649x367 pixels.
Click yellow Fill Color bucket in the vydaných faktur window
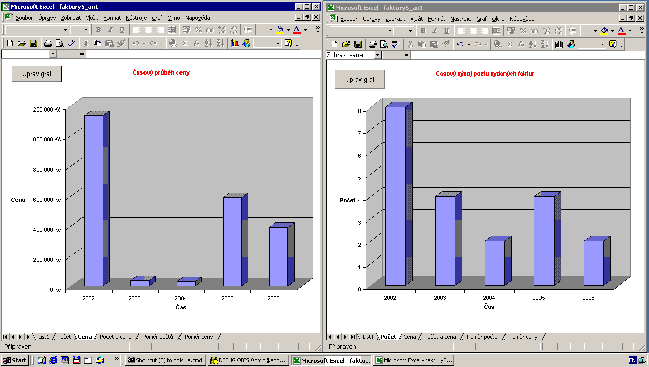click(604, 31)
